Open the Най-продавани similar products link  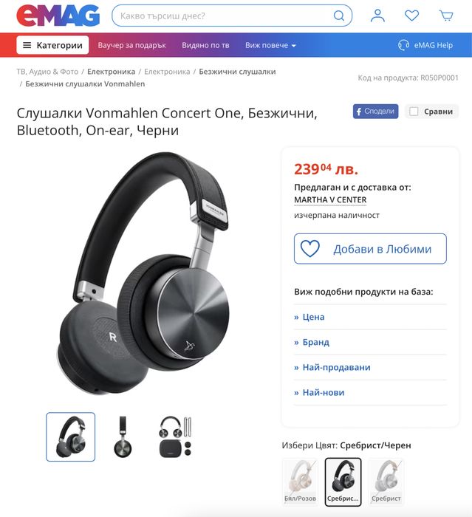(x=336, y=367)
